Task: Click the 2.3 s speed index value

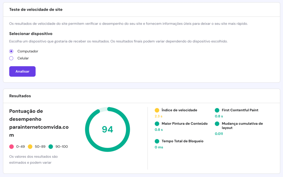Action: tap(158, 116)
